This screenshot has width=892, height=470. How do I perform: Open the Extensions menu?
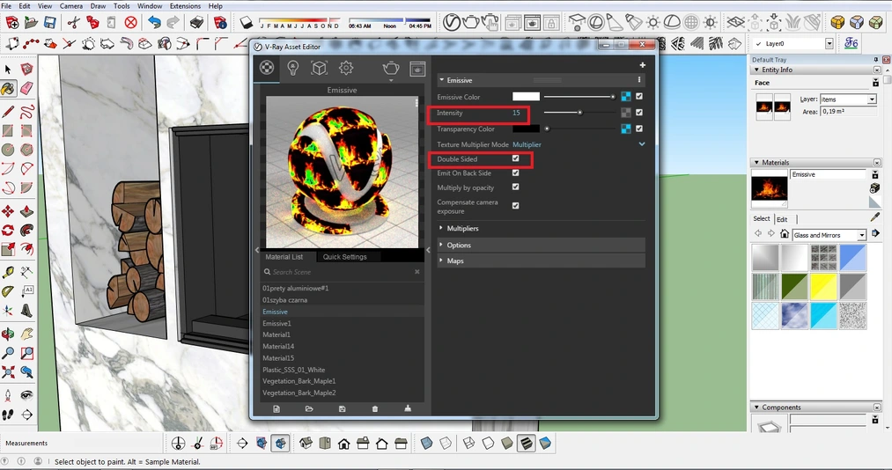point(186,5)
